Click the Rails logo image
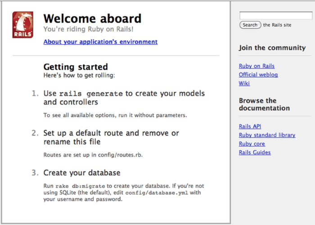The image size is (315, 225). pos(22,25)
